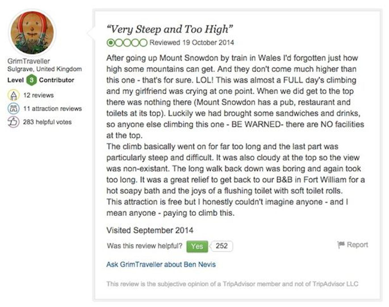Open the 11 attraction reviews text
Image resolution: width=389 pixels, height=307 pixels.
coord(53,109)
